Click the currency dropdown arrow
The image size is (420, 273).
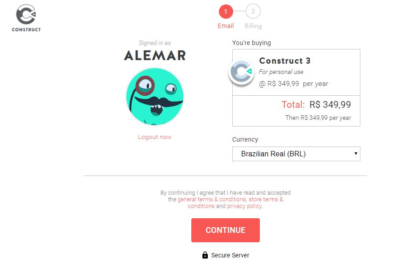pyautogui.click(x=356, y=153)
